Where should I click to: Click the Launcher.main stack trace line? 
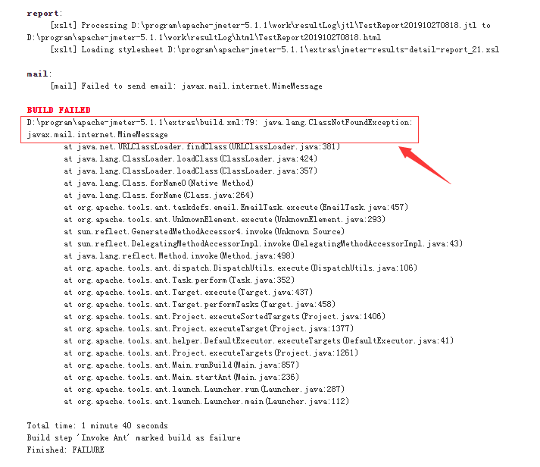[x=206, y=402]
